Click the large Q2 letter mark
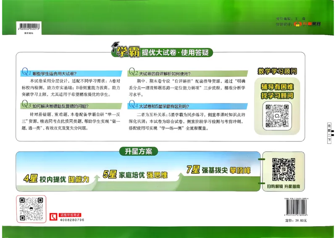The image size is (336, 238). coord(133,71)
